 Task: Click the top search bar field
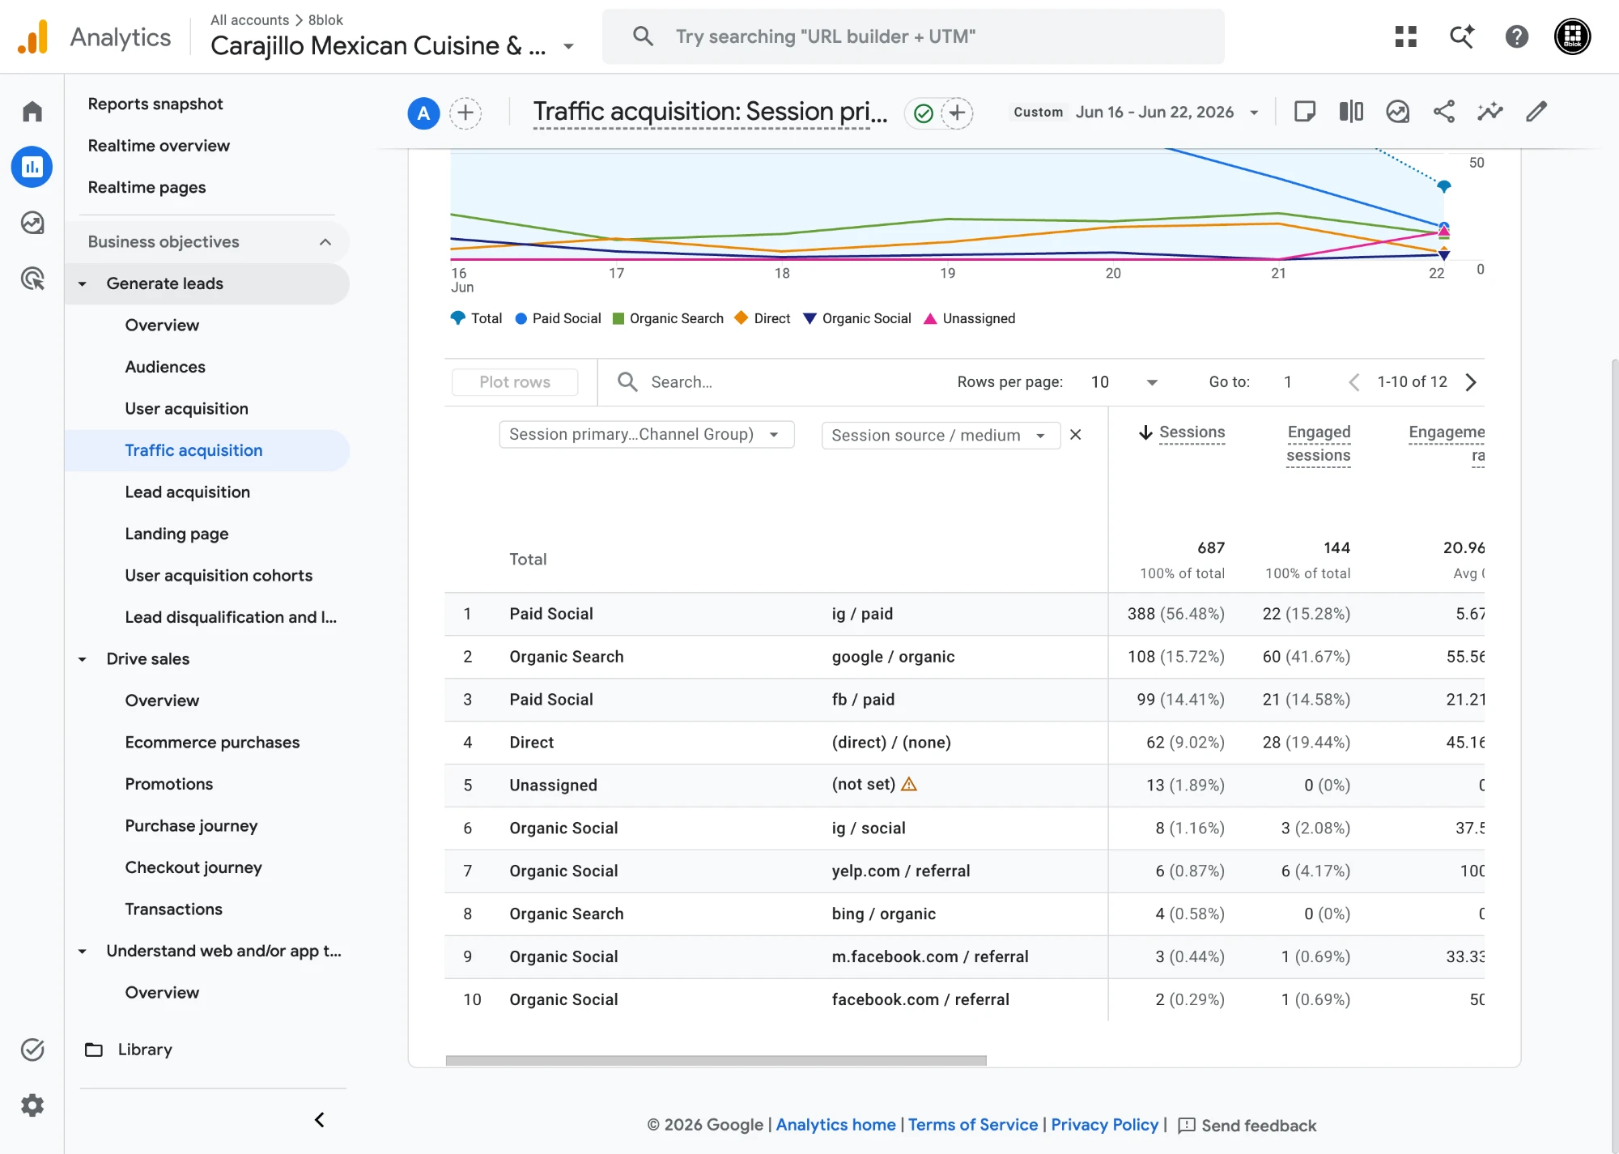(913, 36)
